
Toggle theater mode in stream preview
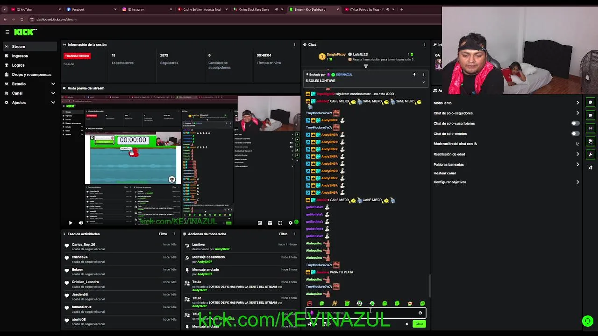pos(270,223)
